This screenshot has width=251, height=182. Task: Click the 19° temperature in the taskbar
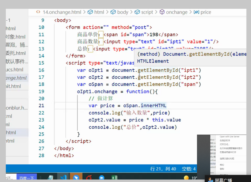tap(194, 178)
